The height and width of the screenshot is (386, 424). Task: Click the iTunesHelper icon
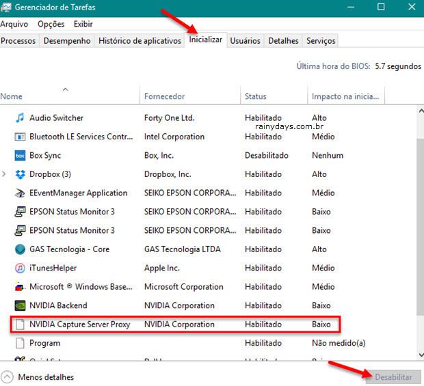click(20, 268)
